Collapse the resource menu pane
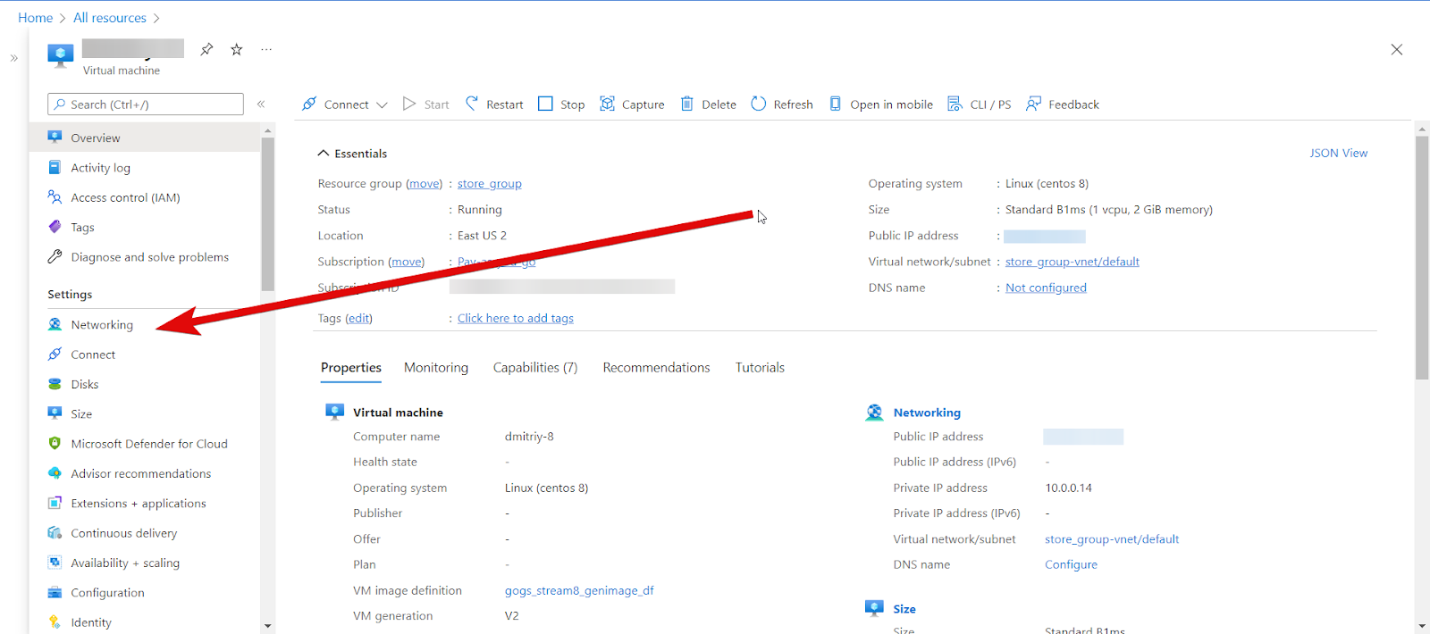Image resolution: width=1430 pixels, height=634 pixels. point(261,104)
